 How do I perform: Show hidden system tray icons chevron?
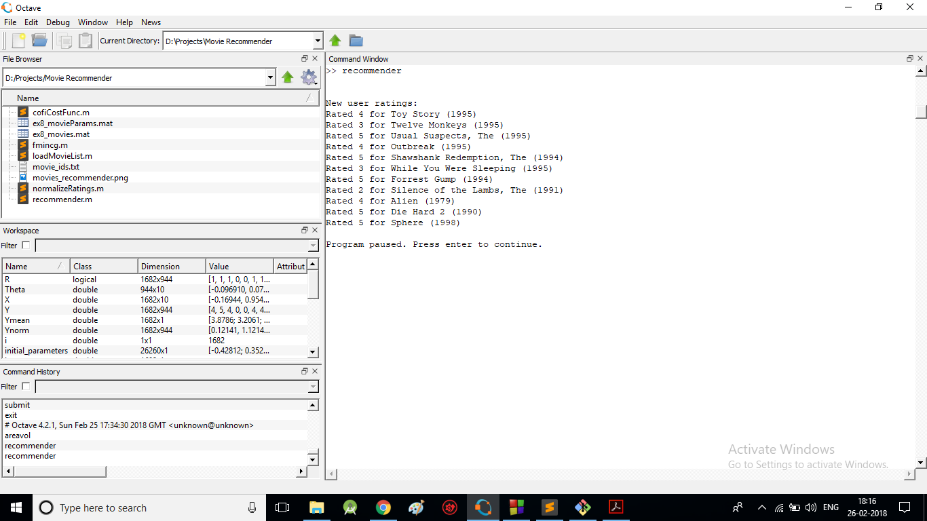[762, 507]
